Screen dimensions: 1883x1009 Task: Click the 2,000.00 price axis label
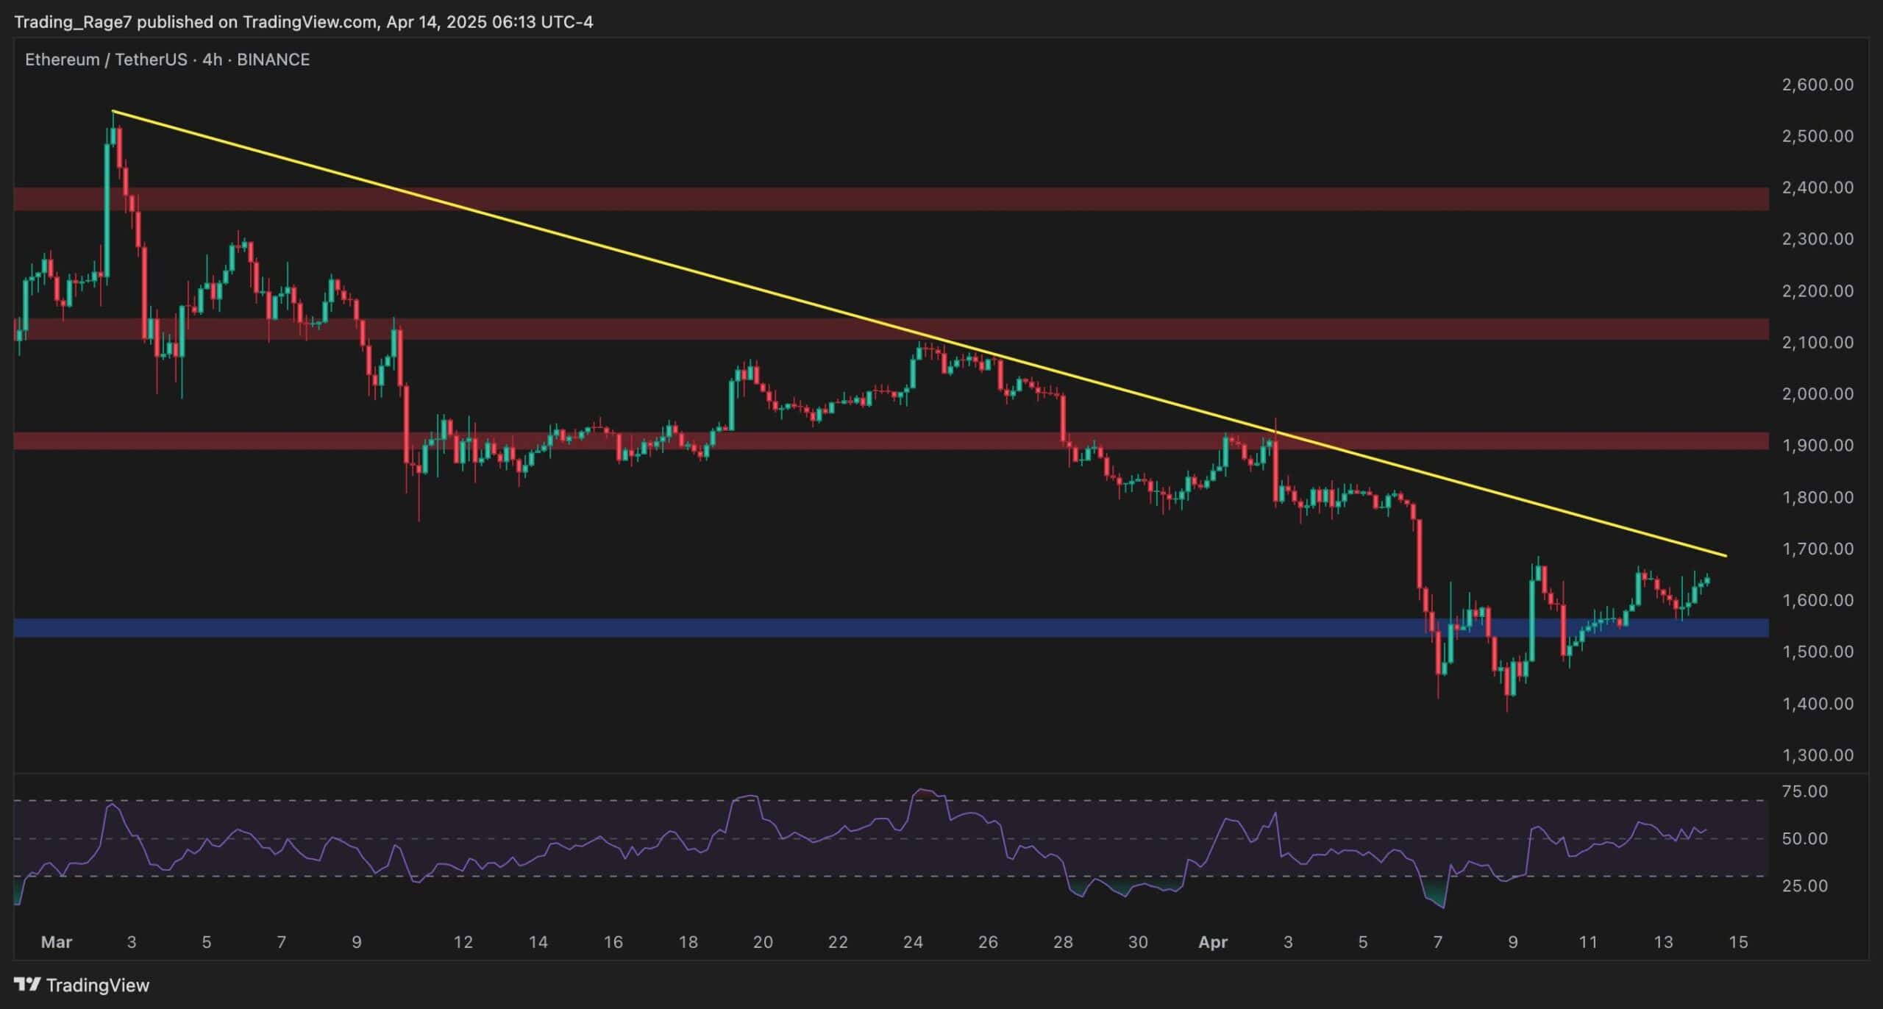(1817, 394)
